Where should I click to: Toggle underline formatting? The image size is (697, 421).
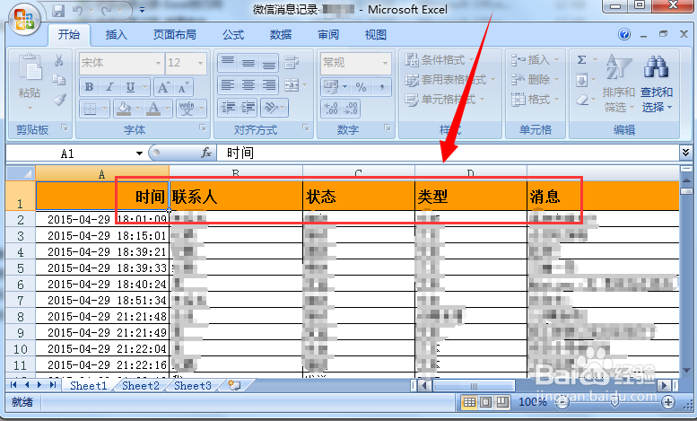tap(130, 87)
